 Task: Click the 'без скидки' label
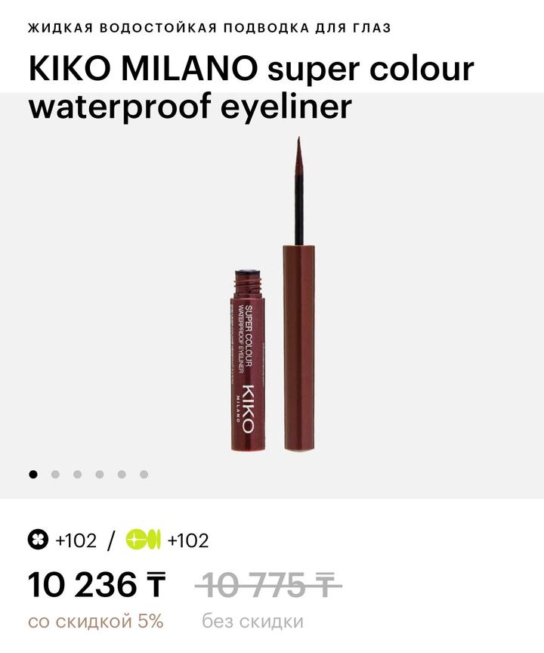252,621
